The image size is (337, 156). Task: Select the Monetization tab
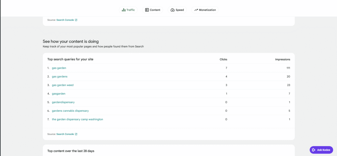[205, 10]
